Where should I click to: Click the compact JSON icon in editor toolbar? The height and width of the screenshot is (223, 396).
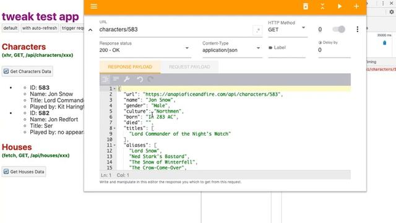pos(116,79)
